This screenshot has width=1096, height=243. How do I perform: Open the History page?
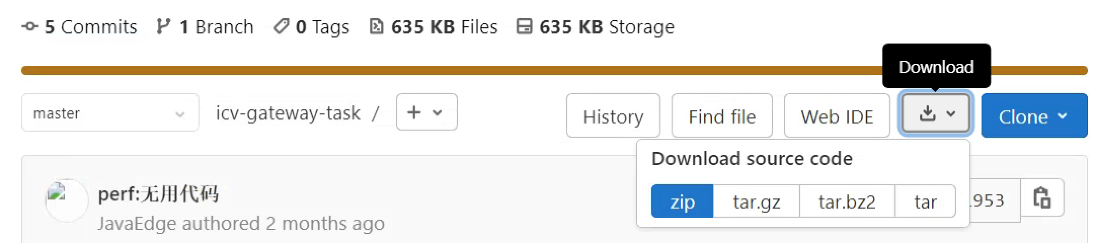[613, 116]
